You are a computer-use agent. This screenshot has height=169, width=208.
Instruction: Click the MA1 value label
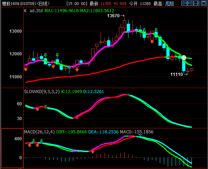pyautogui.click(x=62, y=11)
